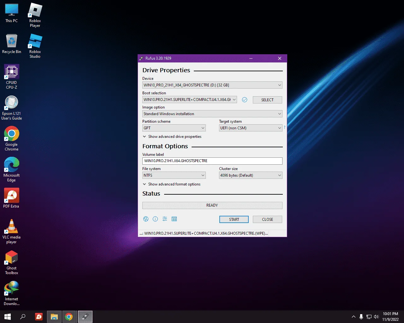Open network status tray icon
The width and height of the screenshot is (404, 323).
[x=369, y=317]
